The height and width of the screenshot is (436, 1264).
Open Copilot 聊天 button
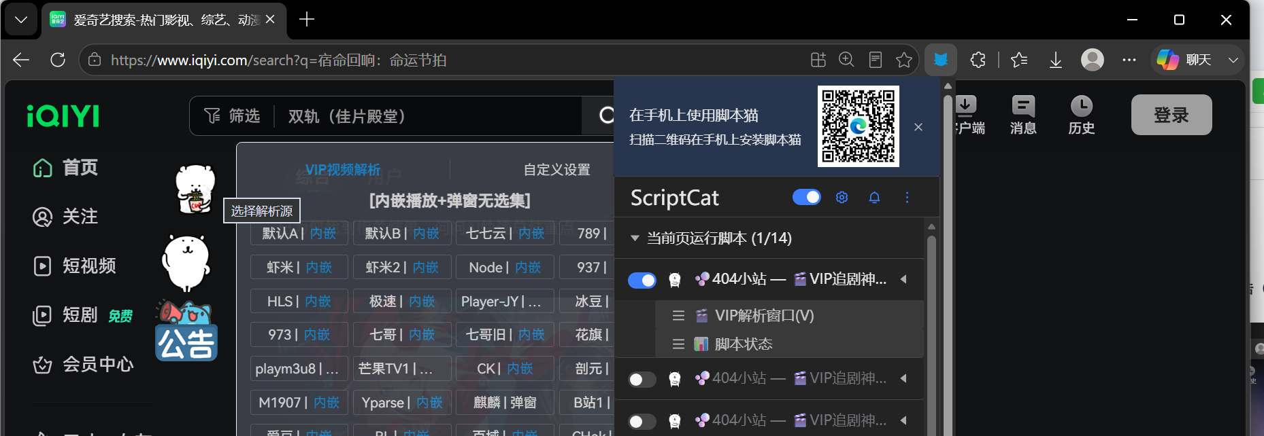coord(1184,60)
